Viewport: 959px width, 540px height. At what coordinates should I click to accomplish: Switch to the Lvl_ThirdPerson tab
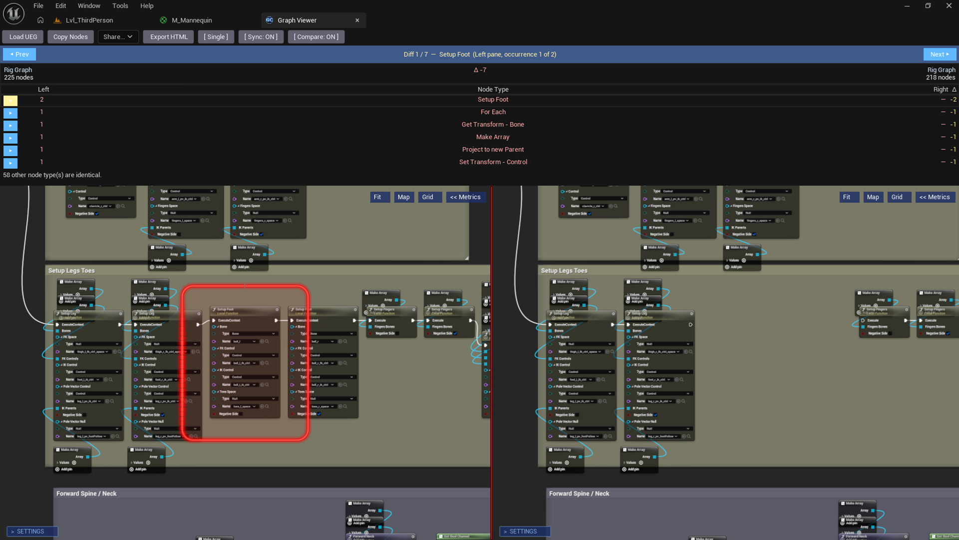(89, 20)
